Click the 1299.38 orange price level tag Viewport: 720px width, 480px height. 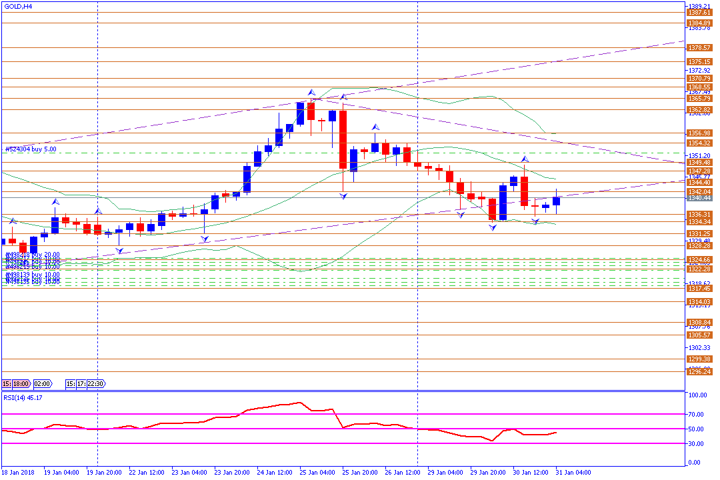699,359
